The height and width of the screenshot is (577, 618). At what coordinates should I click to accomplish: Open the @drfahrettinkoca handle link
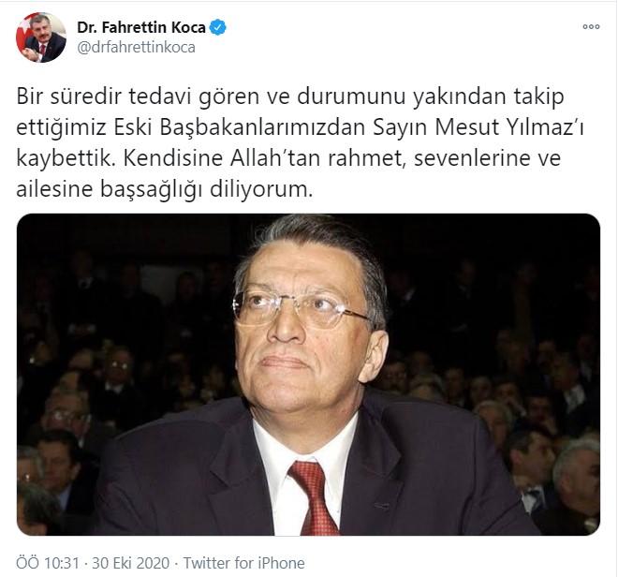point(136,48)
